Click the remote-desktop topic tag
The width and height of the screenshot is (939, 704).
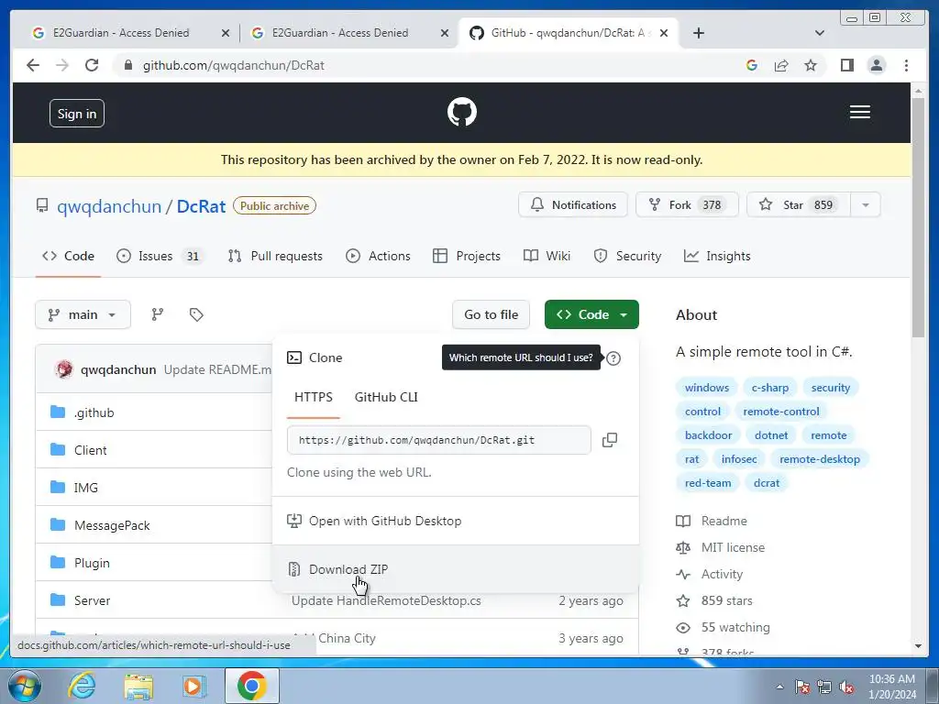coord(819,459)
